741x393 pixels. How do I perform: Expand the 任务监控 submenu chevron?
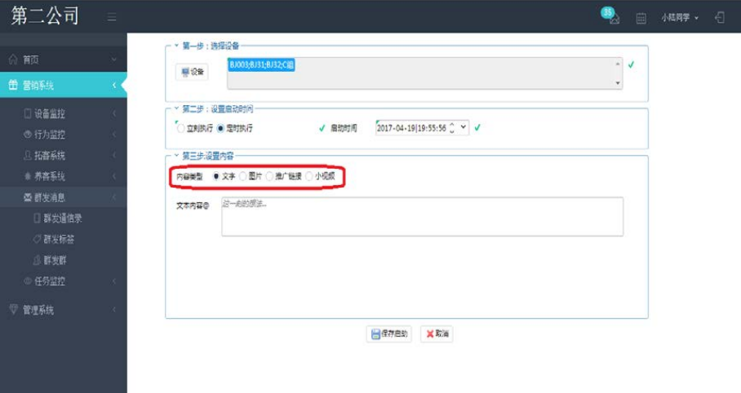114,281
